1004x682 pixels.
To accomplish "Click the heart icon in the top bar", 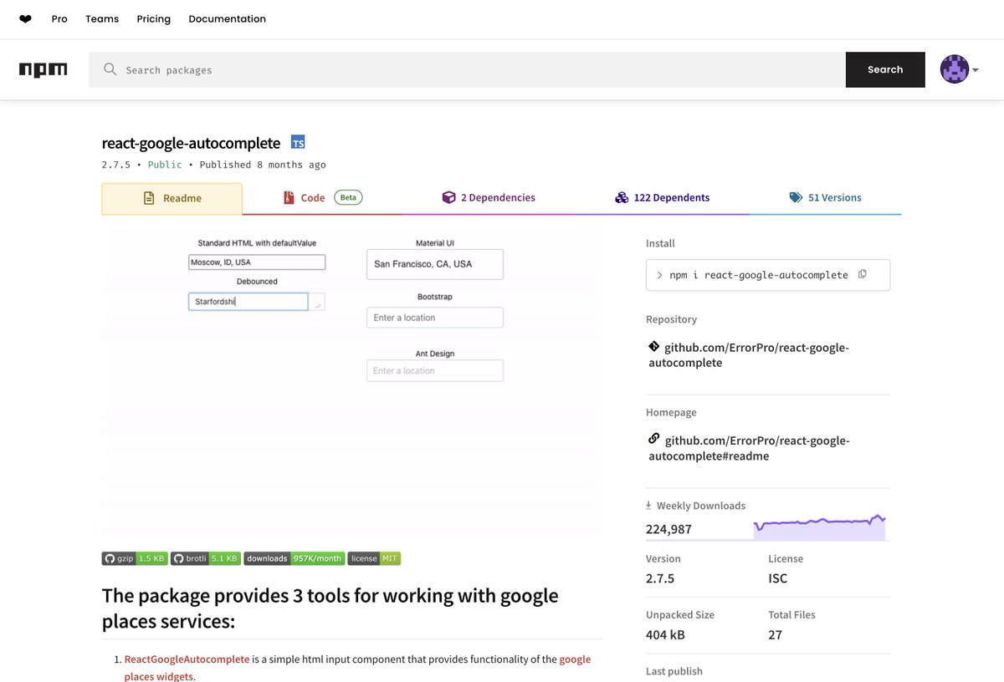I will pyautogui.click(x=25, y=19).
